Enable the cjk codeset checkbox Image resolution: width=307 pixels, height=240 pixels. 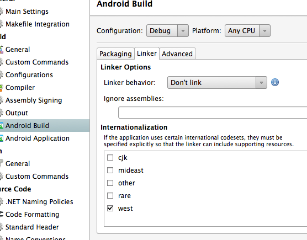pos(110,157)
